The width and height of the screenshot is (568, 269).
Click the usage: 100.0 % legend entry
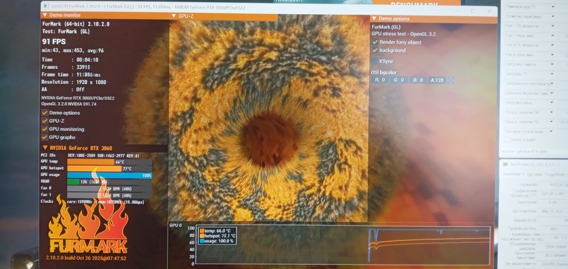pos(216,241)
